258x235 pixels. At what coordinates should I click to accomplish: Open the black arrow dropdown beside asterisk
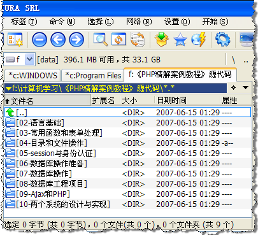246,87
